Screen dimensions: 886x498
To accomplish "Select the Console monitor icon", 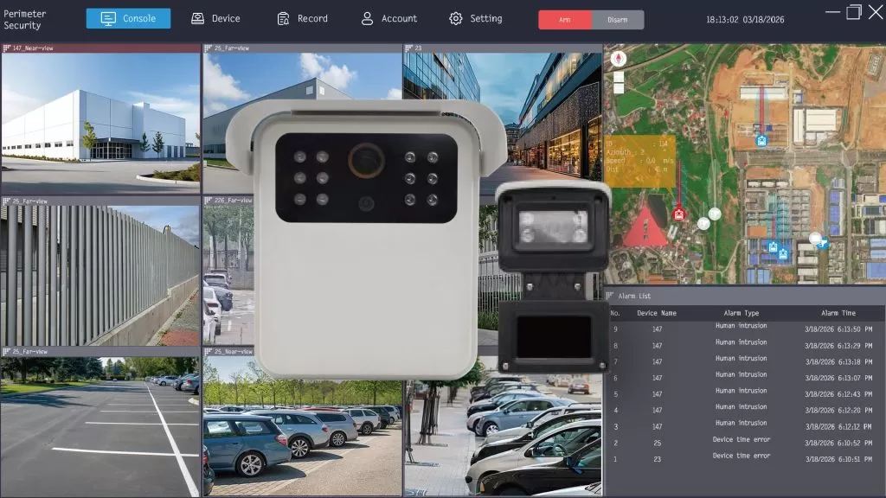I will [x=107, y=17].
